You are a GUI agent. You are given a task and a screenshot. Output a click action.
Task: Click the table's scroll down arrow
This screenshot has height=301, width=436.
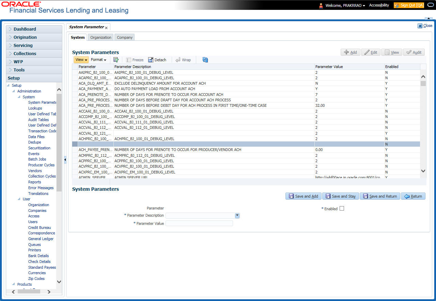click(423, 171)
